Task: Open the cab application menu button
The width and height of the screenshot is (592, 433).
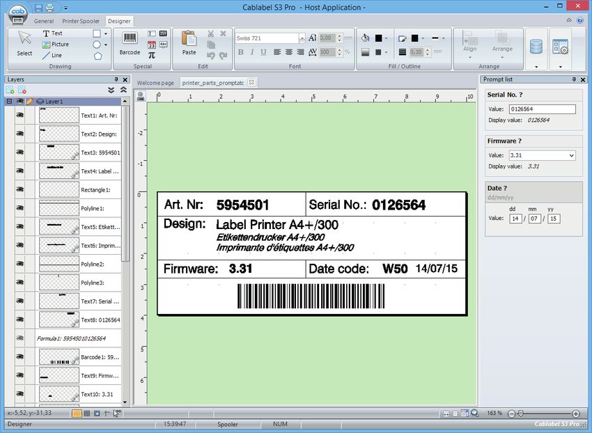Action: click(17, 15)
